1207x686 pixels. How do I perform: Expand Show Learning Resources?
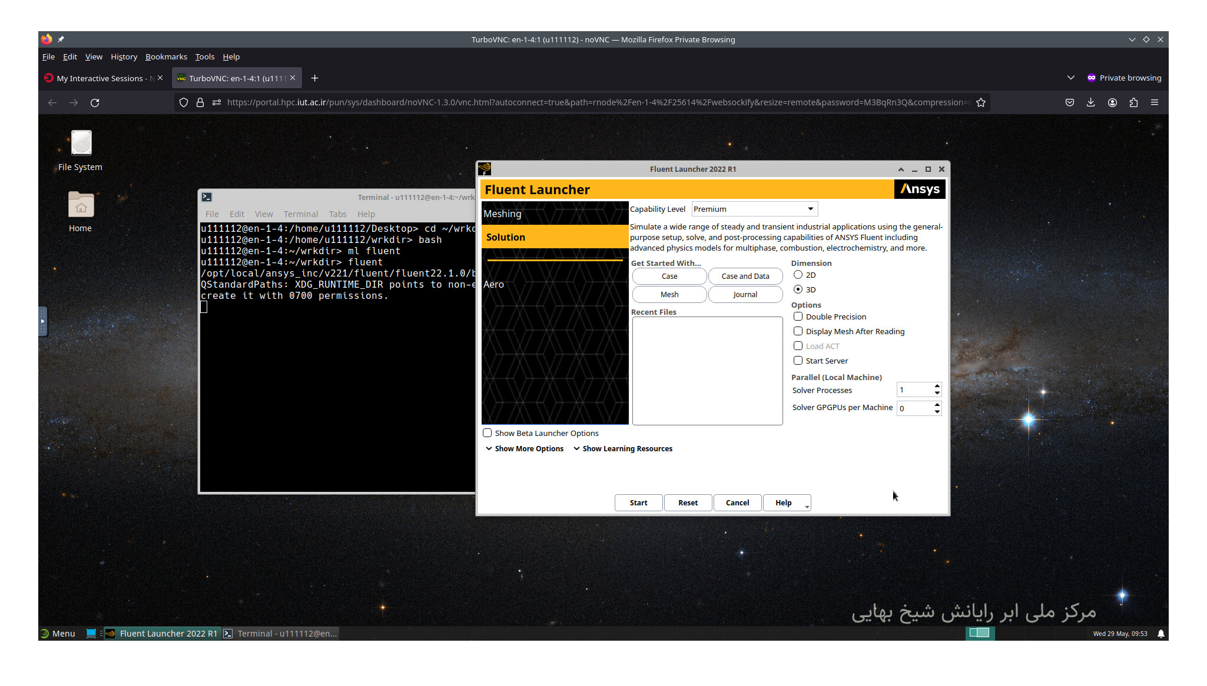pos(623,448)
